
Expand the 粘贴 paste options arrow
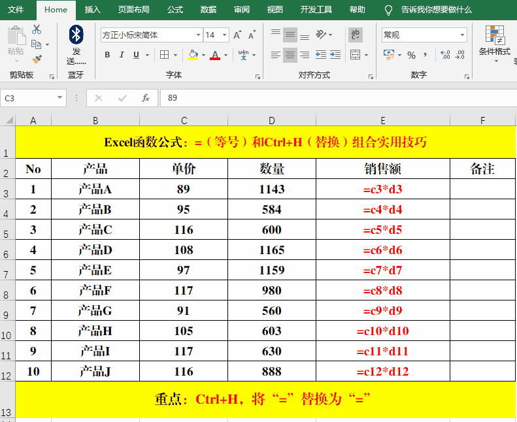[16, 61]
